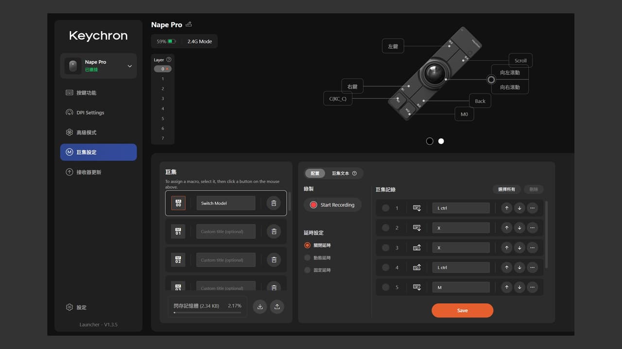Select the 動態延時 delay radio option
The image size is (622, 349).
coord(307,258)
